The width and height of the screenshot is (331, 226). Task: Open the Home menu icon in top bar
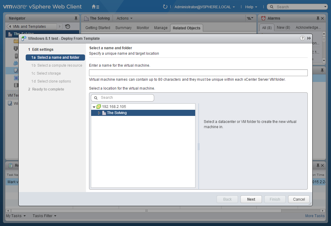(x=95, y=7)
